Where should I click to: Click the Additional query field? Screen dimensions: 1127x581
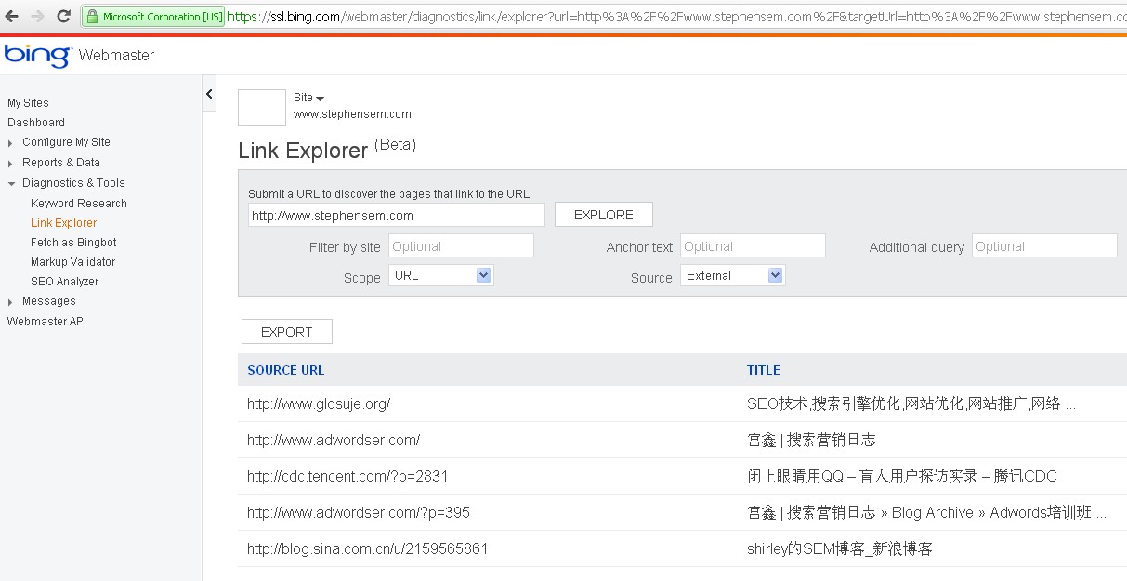1045,246
